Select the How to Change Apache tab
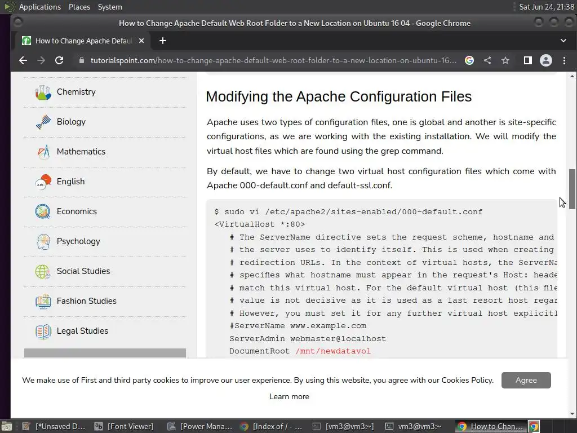577x433 pixels. (x=83, y=41)
